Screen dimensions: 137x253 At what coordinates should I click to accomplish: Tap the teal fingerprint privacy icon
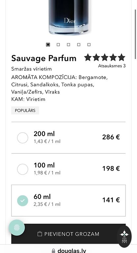[17, 228]
